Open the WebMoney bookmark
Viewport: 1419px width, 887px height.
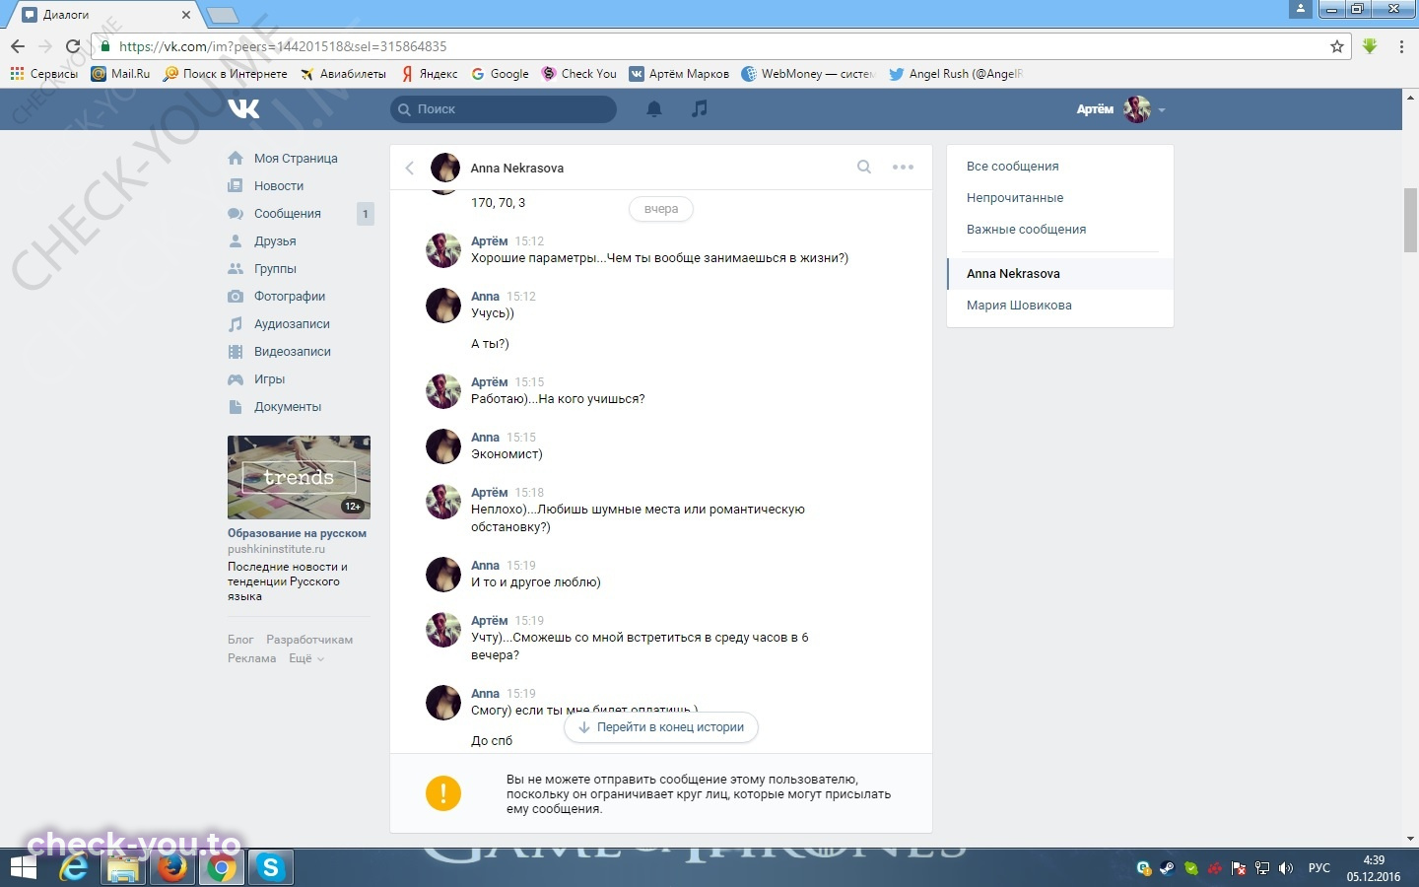(807, 74)
